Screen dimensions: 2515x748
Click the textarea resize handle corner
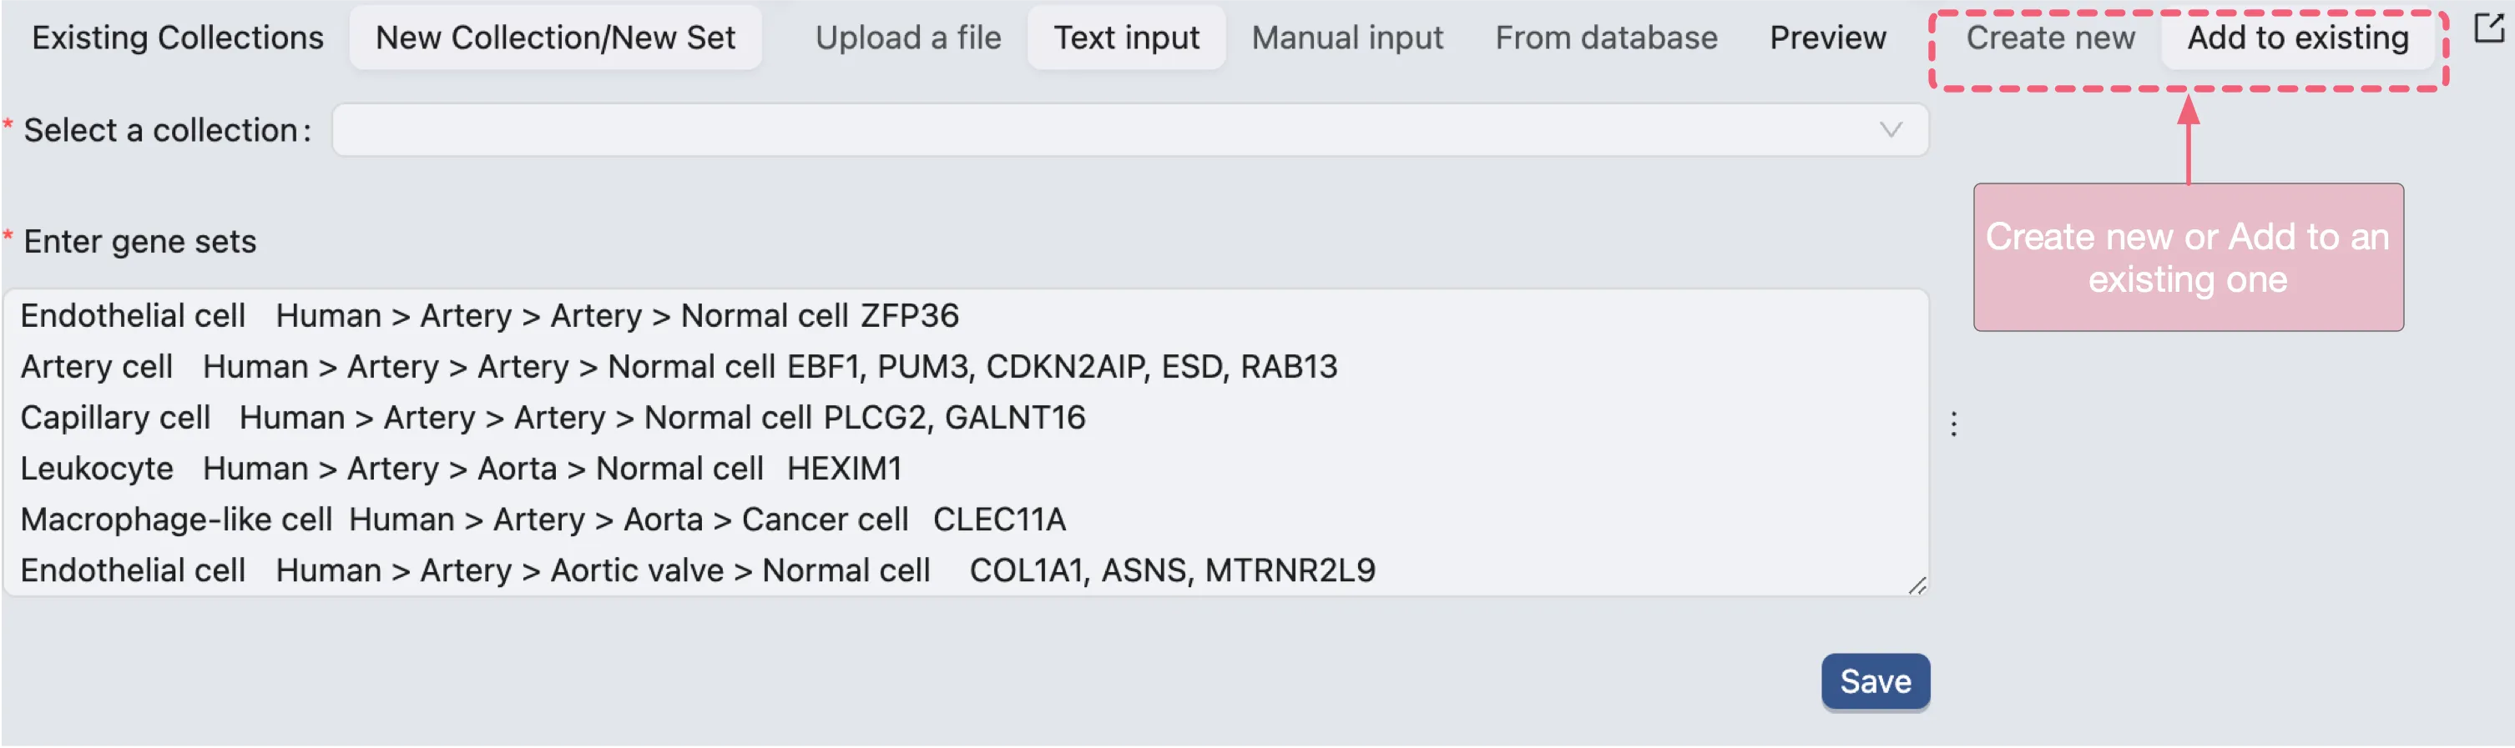[x=1917, y=585]
